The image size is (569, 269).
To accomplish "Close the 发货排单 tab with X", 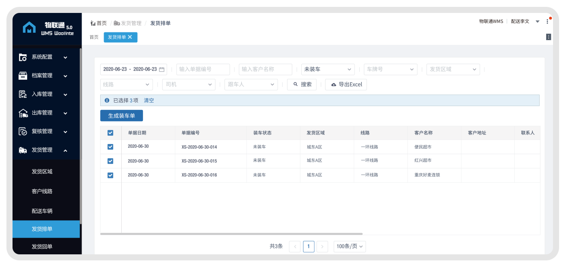I will [130, 37].
